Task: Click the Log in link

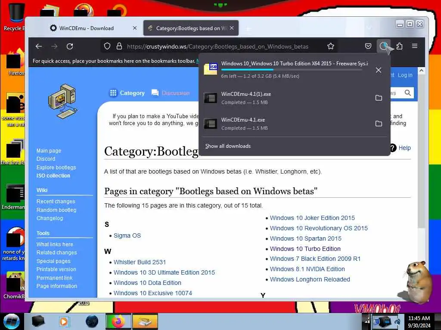Action: (405, 75)
